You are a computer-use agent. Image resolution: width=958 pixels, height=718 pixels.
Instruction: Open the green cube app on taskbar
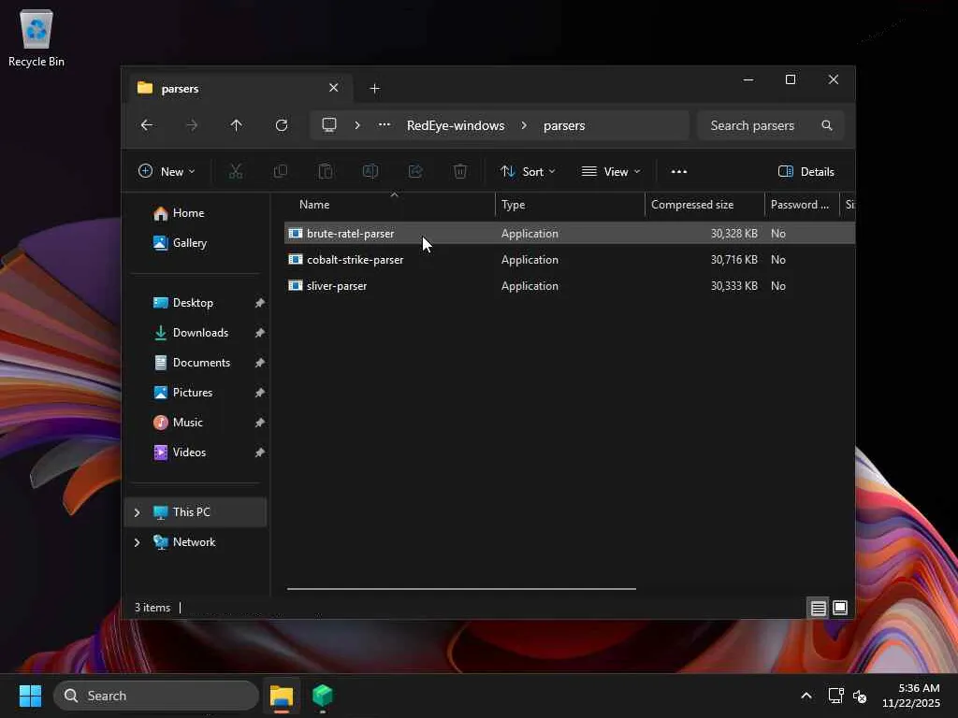tap(323, 696)
